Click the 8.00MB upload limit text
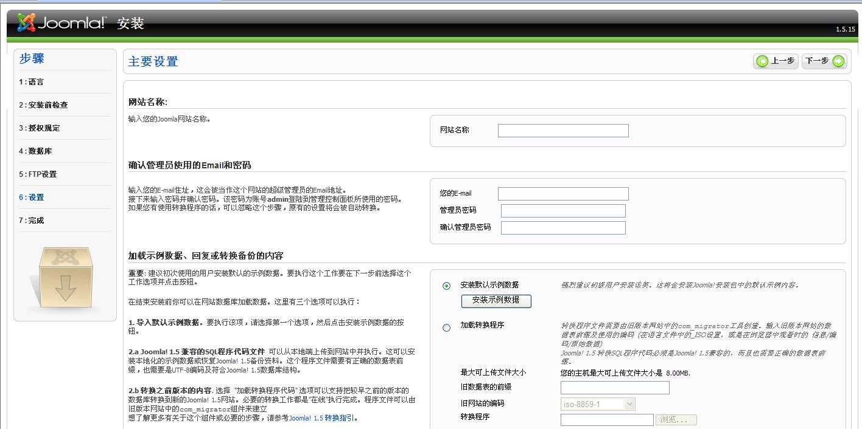Screen dimensions: 862x429 (678, 373)
